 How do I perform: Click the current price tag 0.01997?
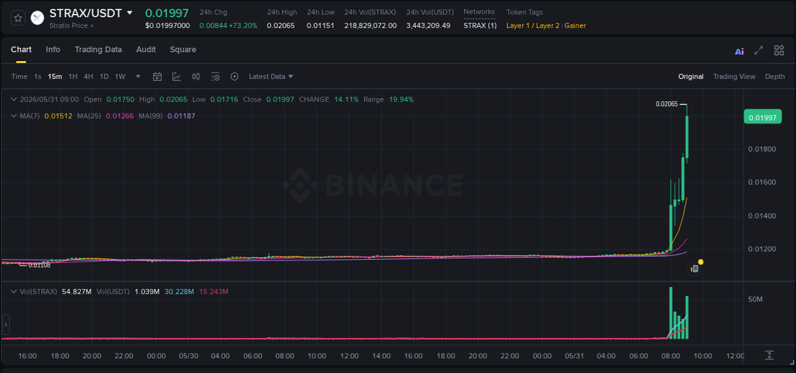coord(762,117)
